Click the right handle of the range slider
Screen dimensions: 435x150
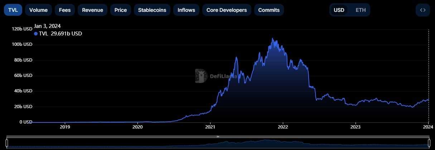[429, 143]
